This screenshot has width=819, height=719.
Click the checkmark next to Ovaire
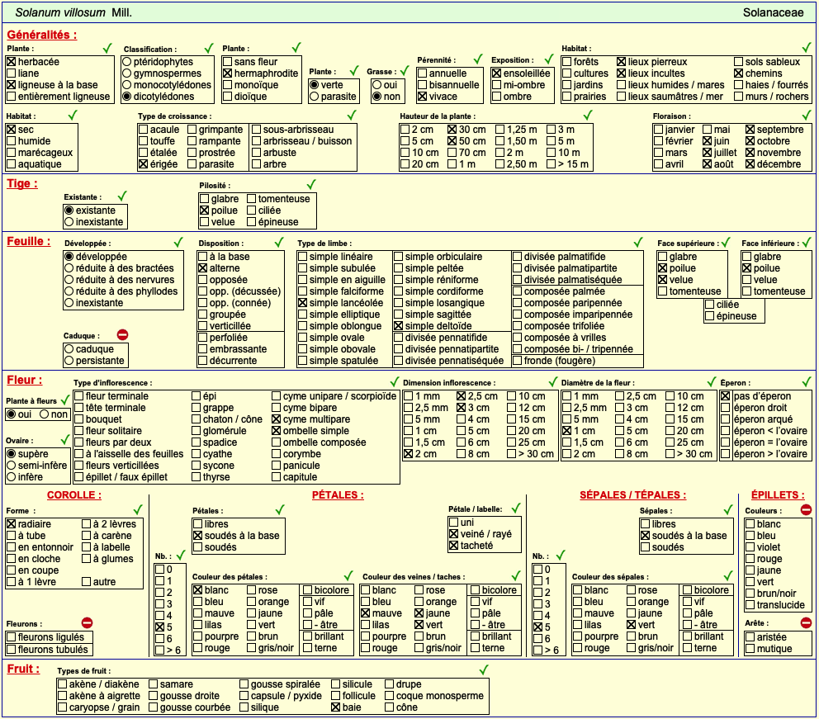64,440
